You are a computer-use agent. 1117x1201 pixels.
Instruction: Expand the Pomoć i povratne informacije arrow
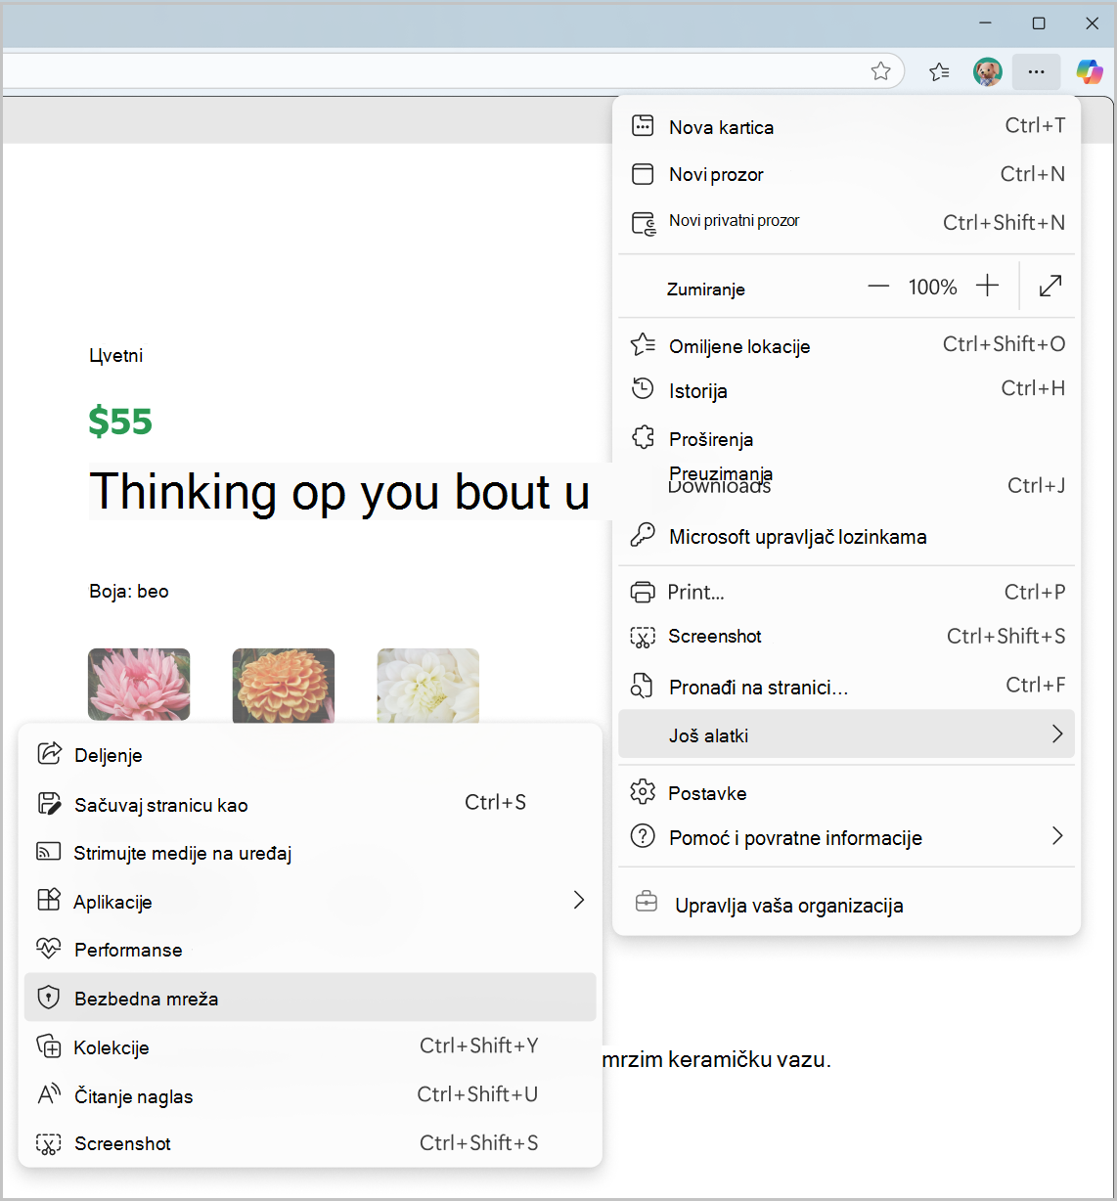(1057, 835)
